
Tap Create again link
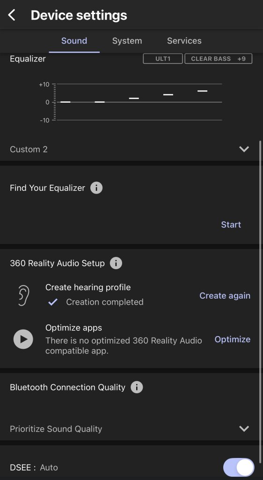(x=225, y=296)
